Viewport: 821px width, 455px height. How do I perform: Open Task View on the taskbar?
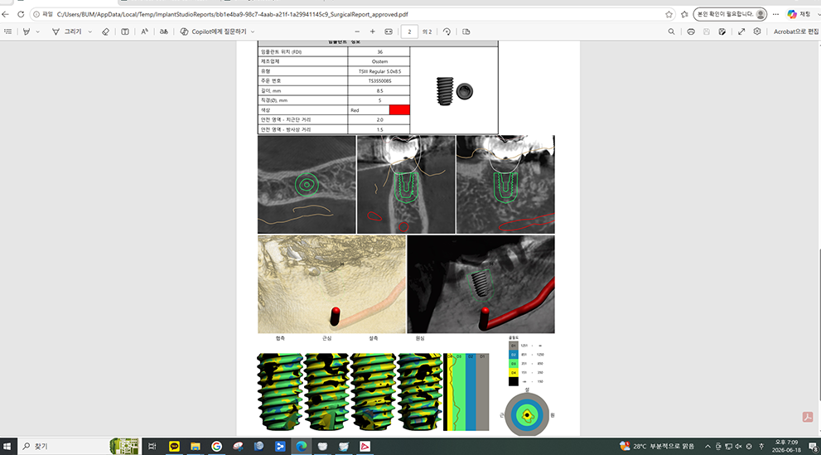(x=152, y=446)
